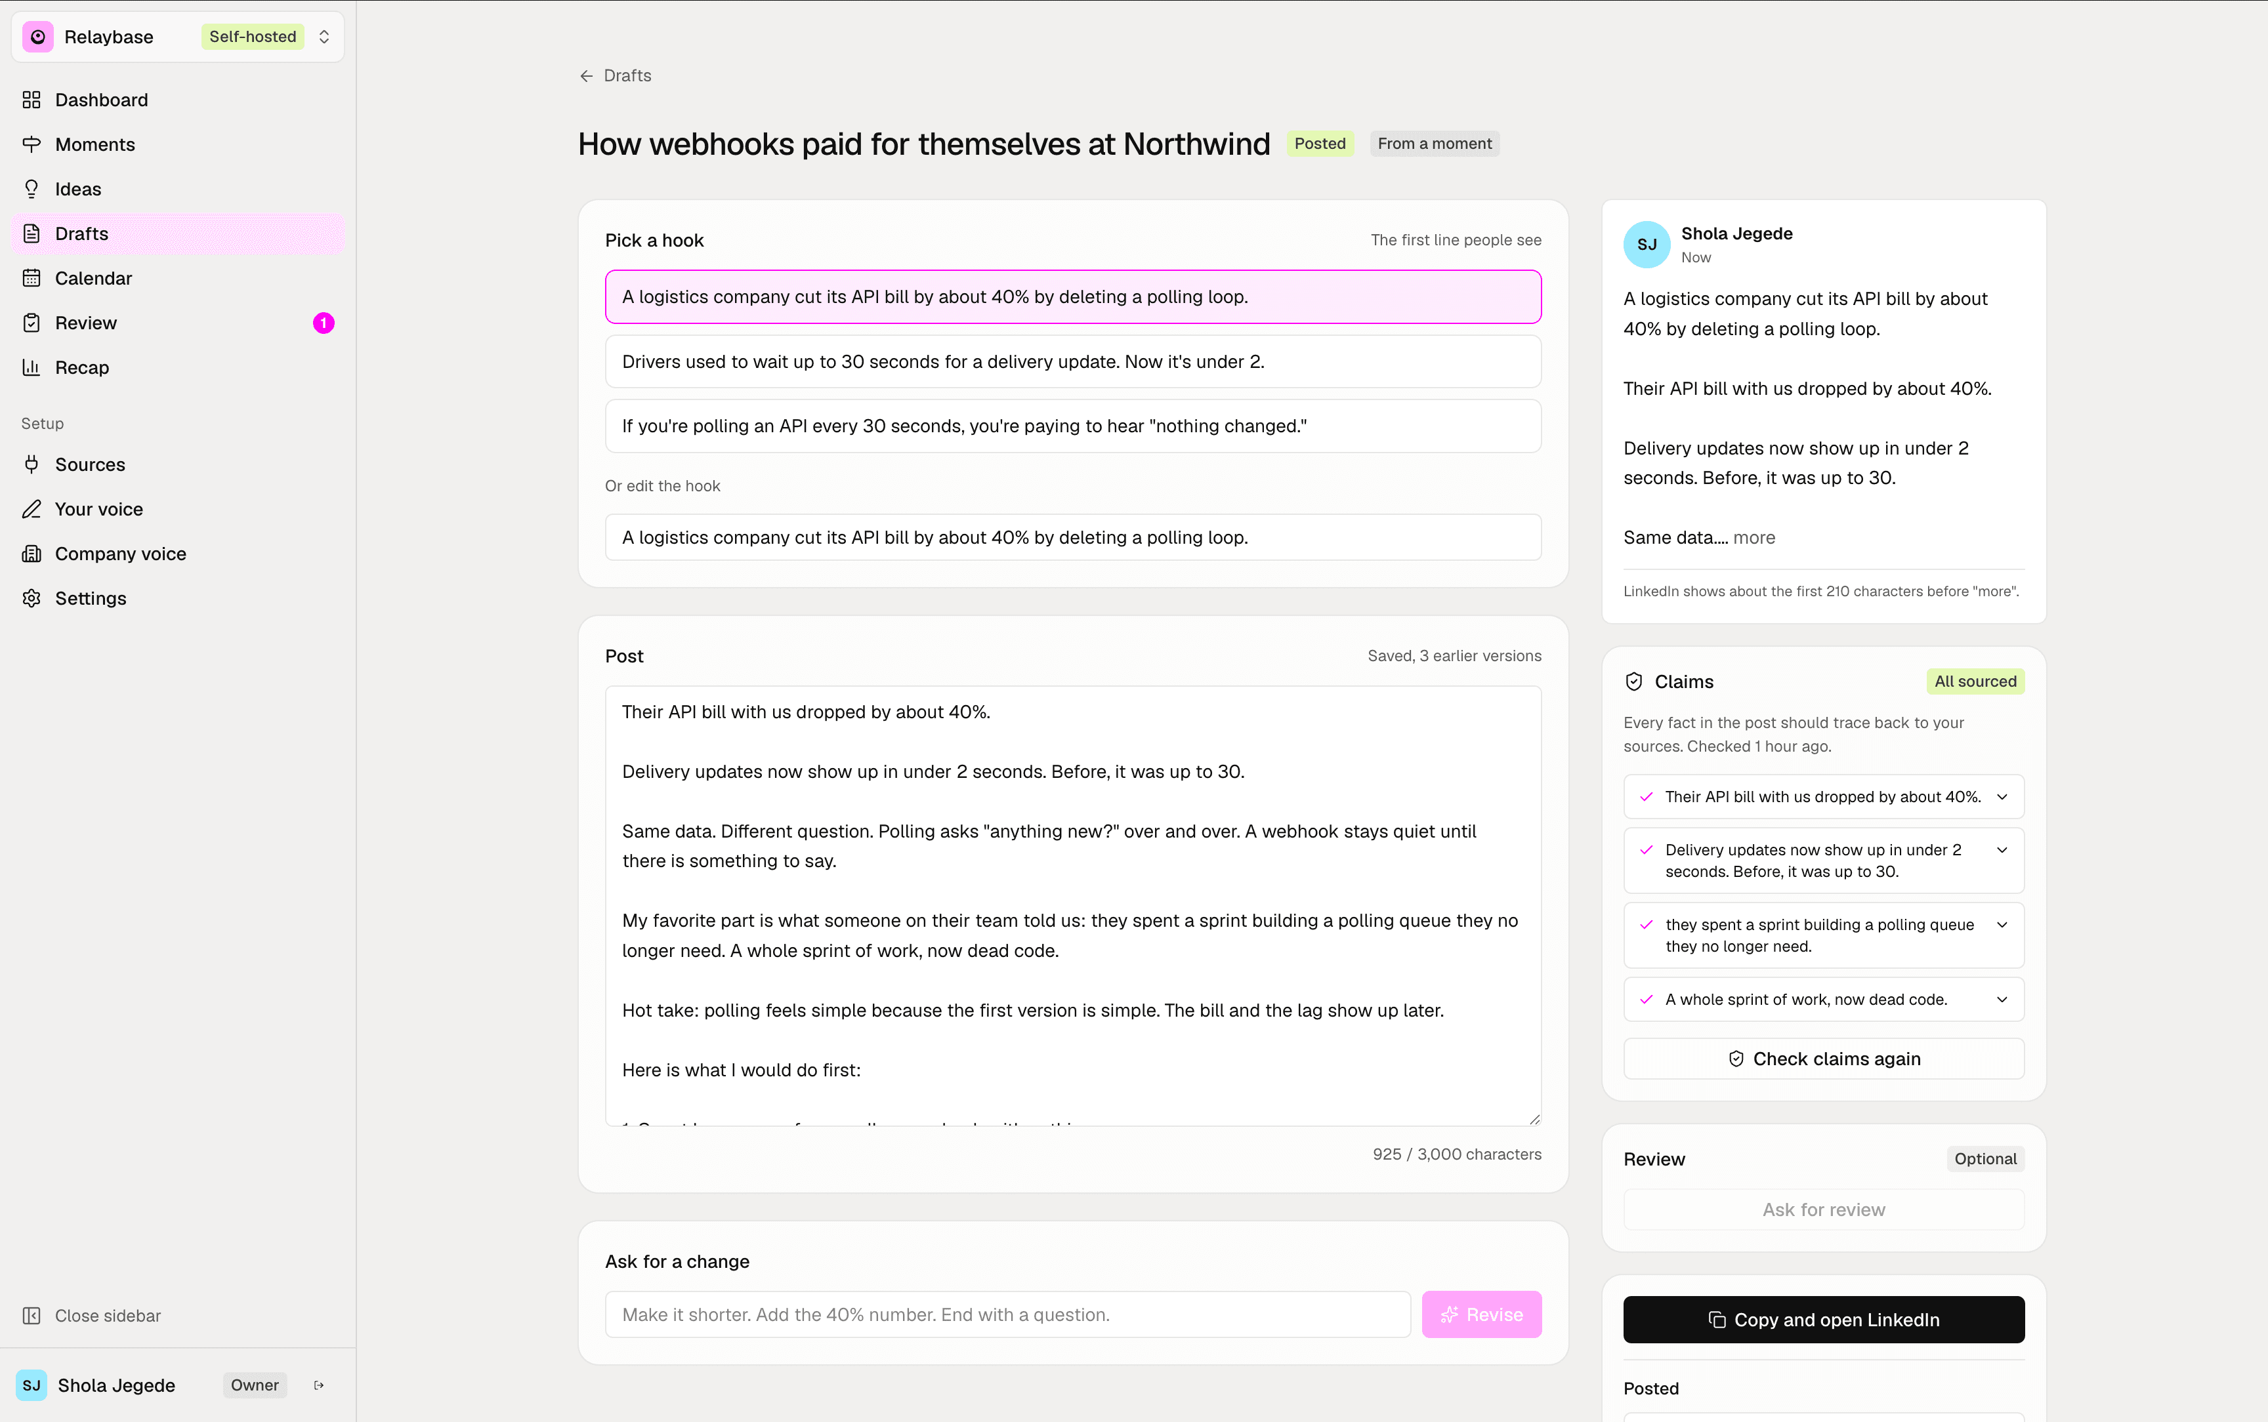Image resolution: width=2268 pixels, height=1422 pixels.
Task: Click the Revise button
Action: tap(1482, 1315)
